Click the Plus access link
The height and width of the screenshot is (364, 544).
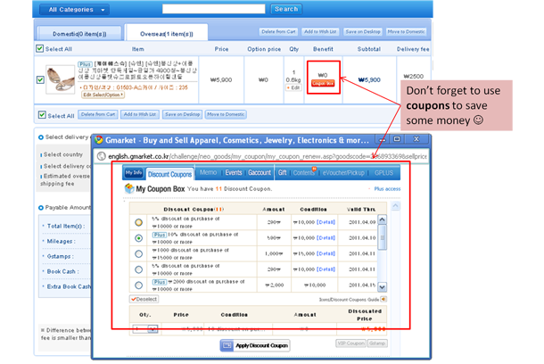pyautogui.click(x=387, y=189)
